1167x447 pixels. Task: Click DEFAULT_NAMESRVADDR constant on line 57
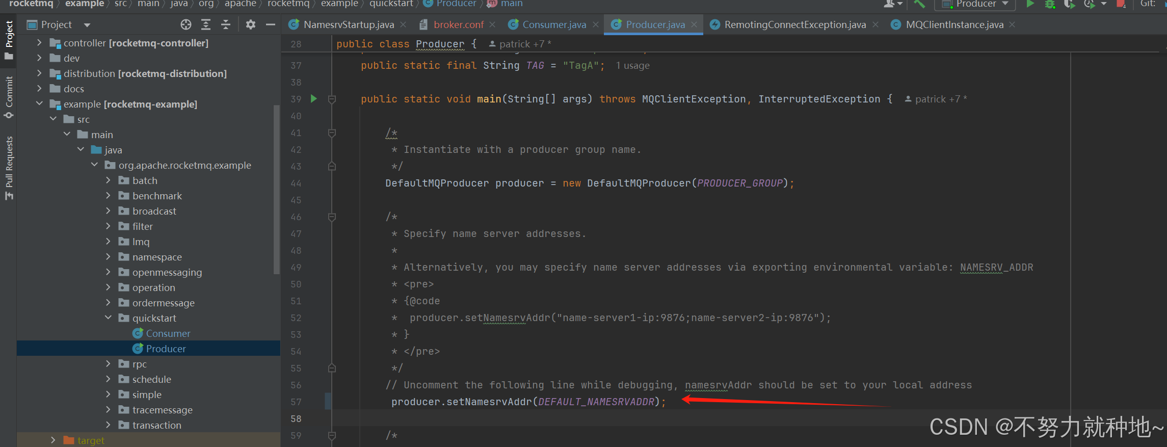pyautogui.click(x=596, y=402)
